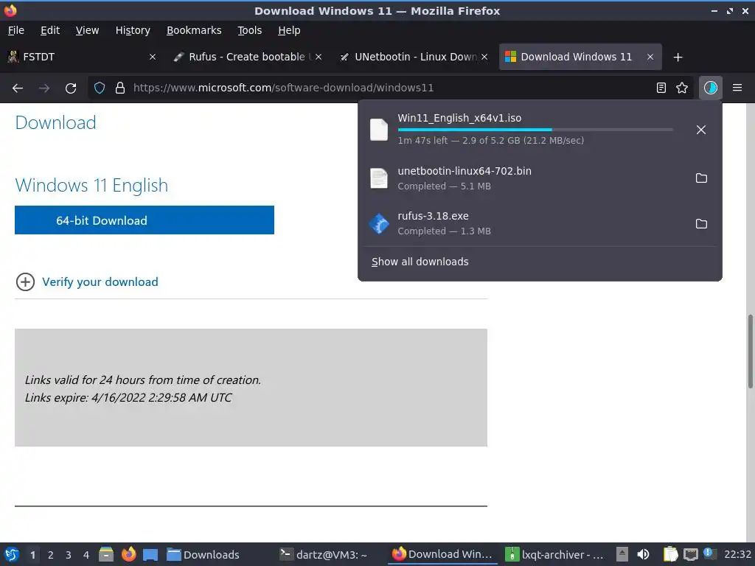Close the UNetbootin tab
The height and width of the screenshot is (566, 755).
point(484,57)
